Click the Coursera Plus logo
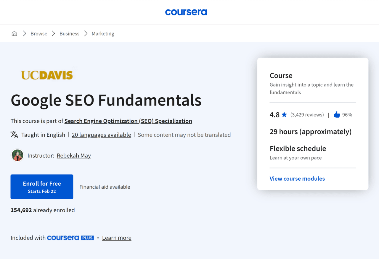Viewport: 379px width, 259px height. tap(70, 237)
